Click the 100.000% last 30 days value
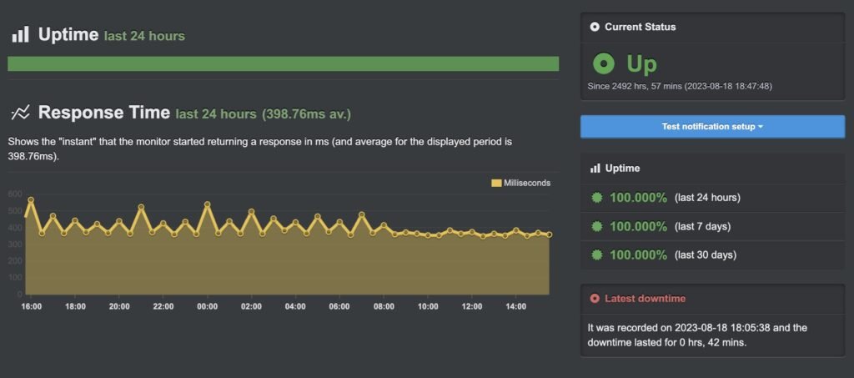The width and height of the screenshot is (854, 378). pyautogui.click(x=638, y=255)
